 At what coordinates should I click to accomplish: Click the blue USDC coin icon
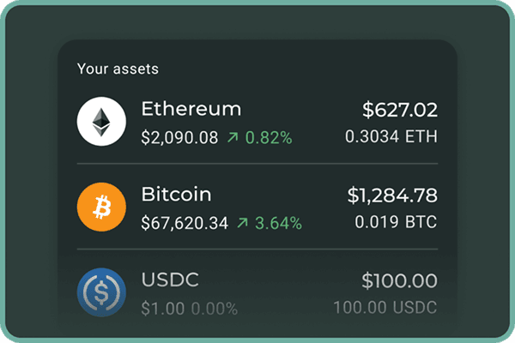[101, 293]
